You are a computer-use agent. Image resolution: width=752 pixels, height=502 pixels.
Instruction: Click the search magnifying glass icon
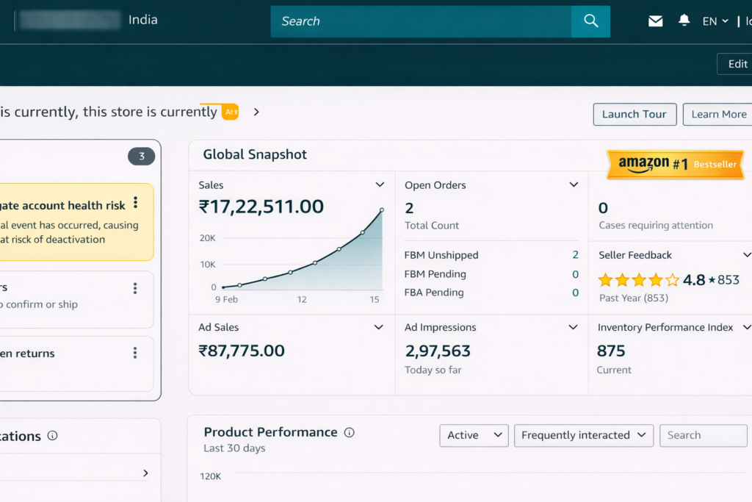pos(590,21)
